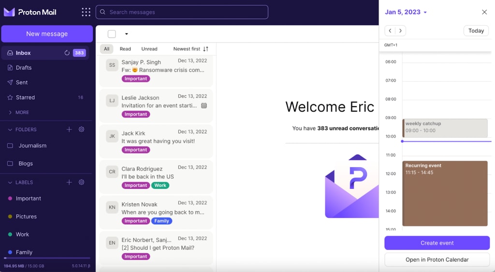The height and width of the screenshot is (272, 495).
Task: Expand the MORE section in sidebar
Action: pyautogui.click(x=19, y=113)
